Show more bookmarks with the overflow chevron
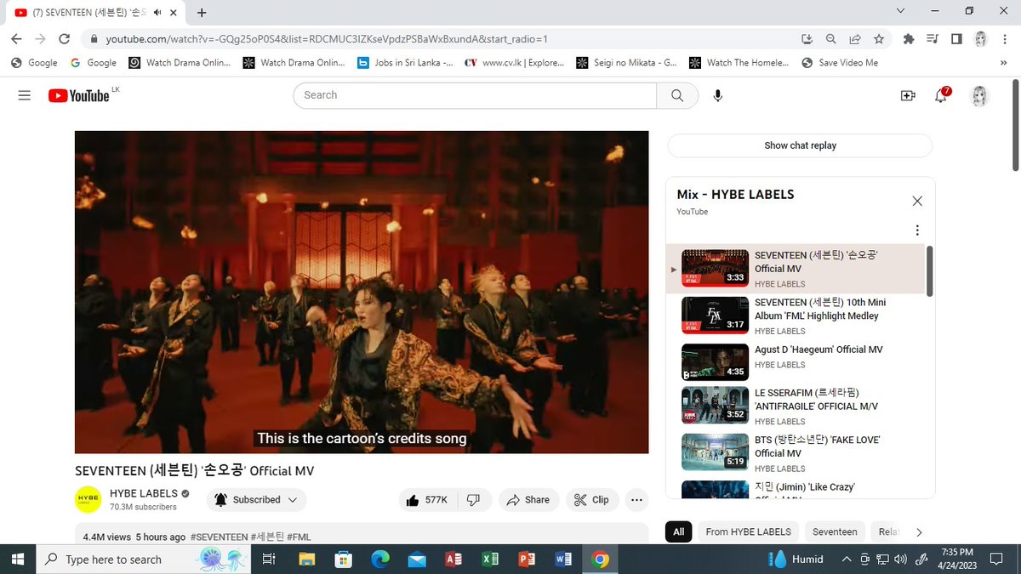 1005,63
